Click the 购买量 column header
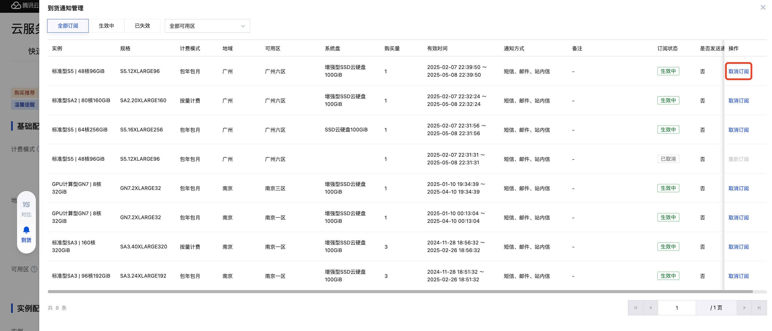 (x=392, y=48)
